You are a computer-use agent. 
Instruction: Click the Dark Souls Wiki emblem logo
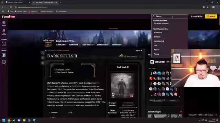click(x=48, y=42)
